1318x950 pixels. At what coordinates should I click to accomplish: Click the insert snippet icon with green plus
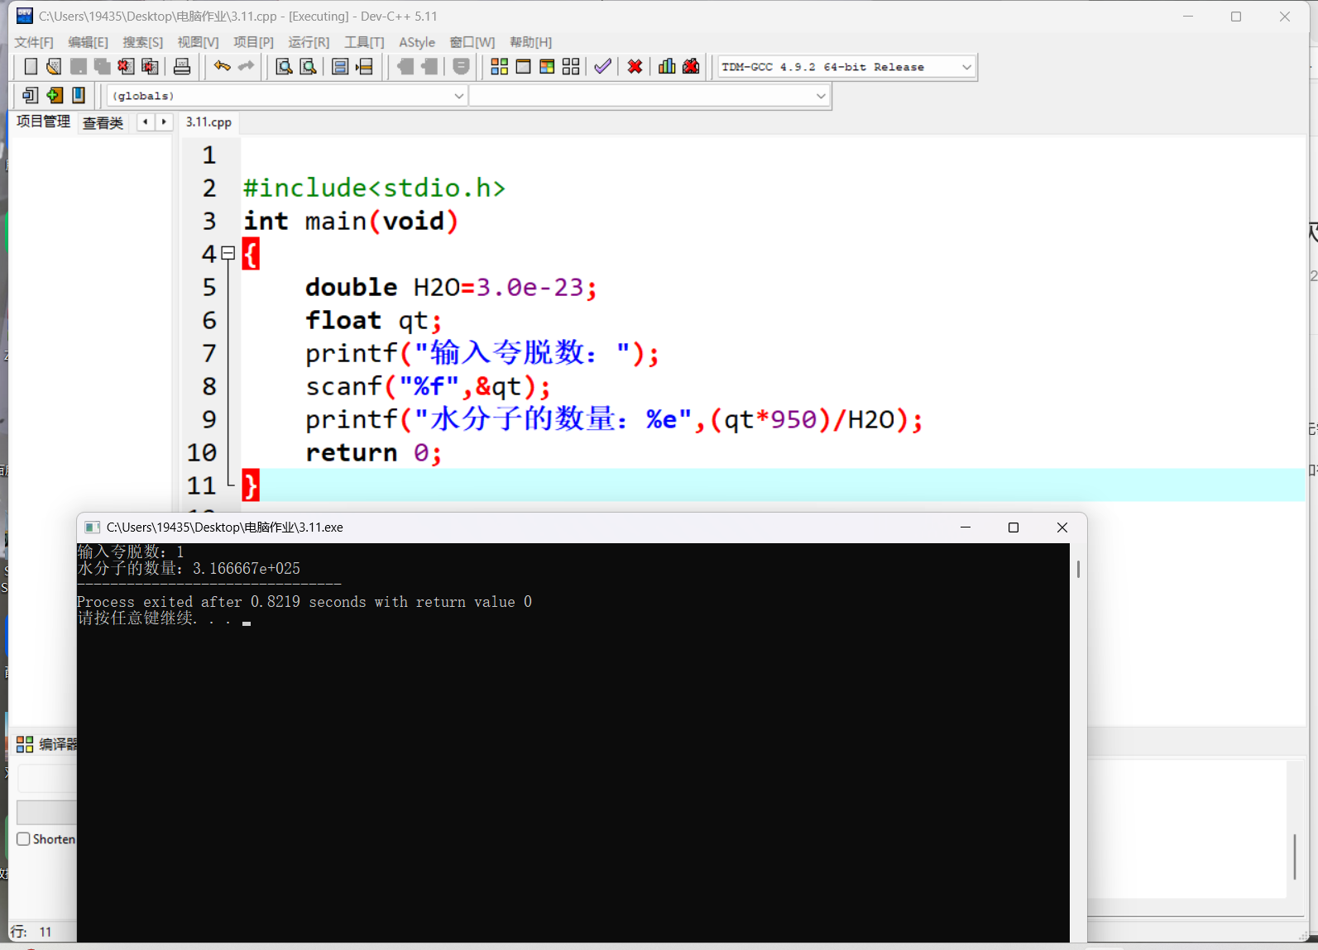click(x=55, y=95)
